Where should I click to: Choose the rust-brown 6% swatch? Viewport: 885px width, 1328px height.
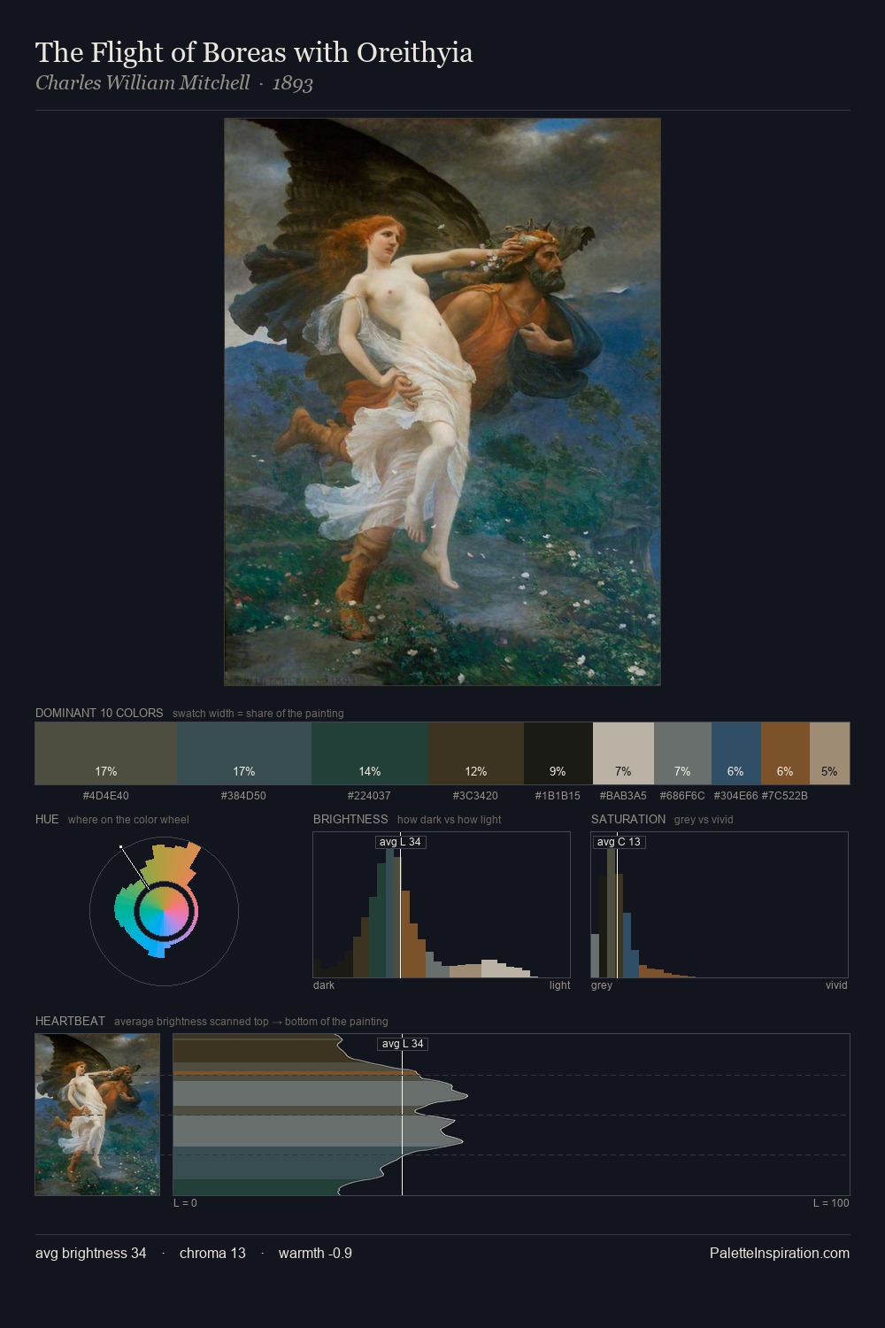(785, 753)
